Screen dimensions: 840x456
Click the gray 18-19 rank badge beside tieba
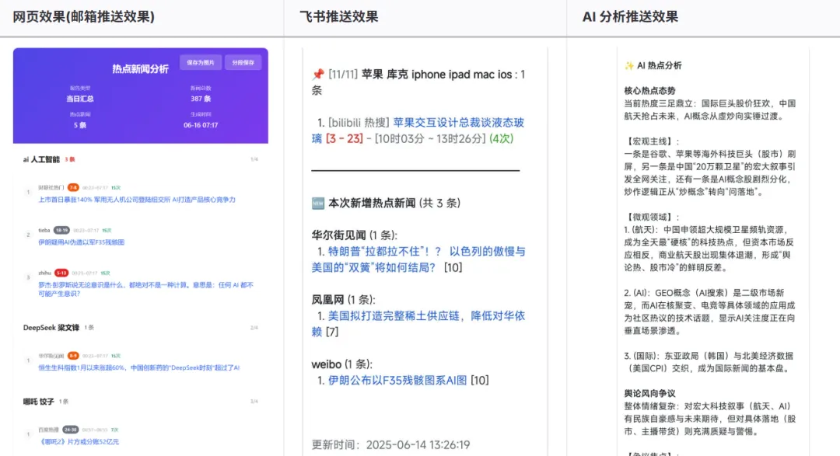click(x=61, y=230)
